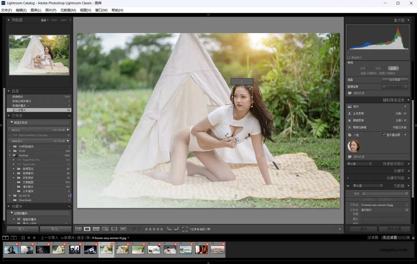The height and width of the screenshot is (264, 417).
Task: Go back with the filmstrip left arrow
Action: point(29,238)
